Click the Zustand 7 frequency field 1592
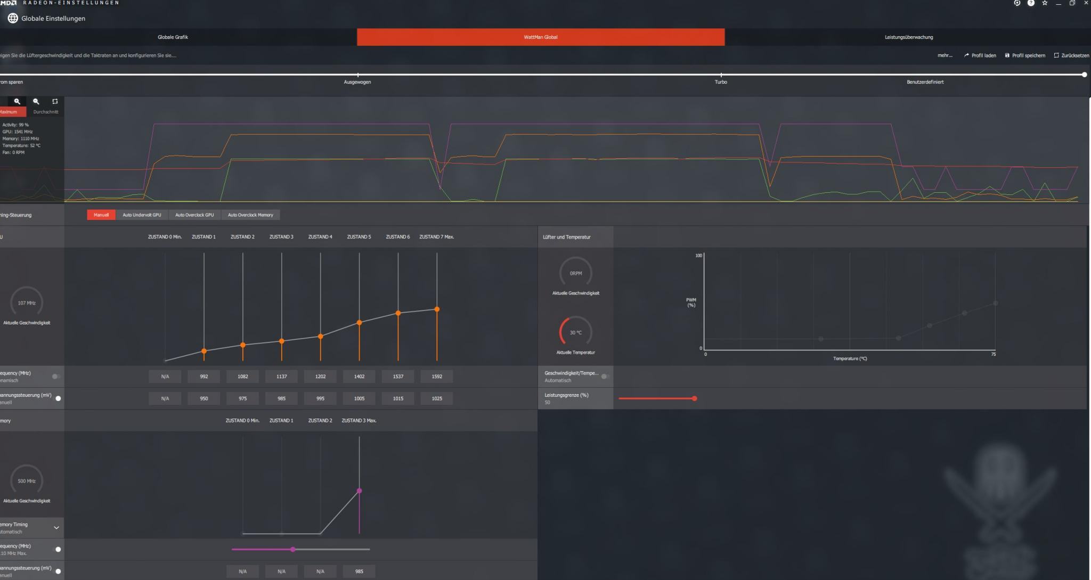 [437, 377]
